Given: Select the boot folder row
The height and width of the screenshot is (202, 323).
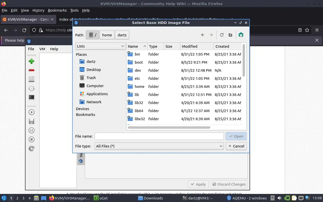Looking at the screenshot, I should tap(184, 62).
